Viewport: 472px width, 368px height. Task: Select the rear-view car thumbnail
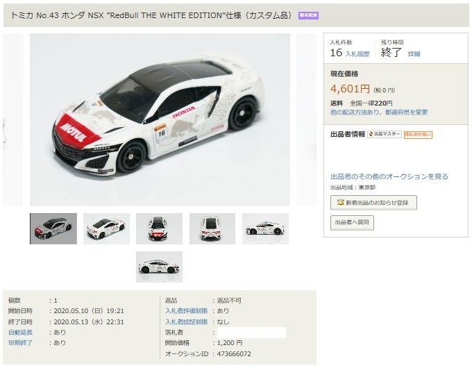pyautogui.click(x=212, y=228)
